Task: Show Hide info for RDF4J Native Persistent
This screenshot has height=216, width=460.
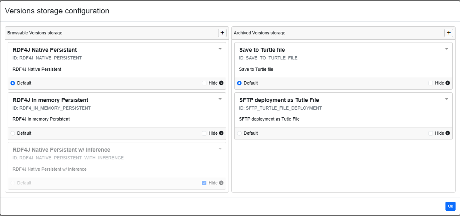Action: click(x=221, y=83)
